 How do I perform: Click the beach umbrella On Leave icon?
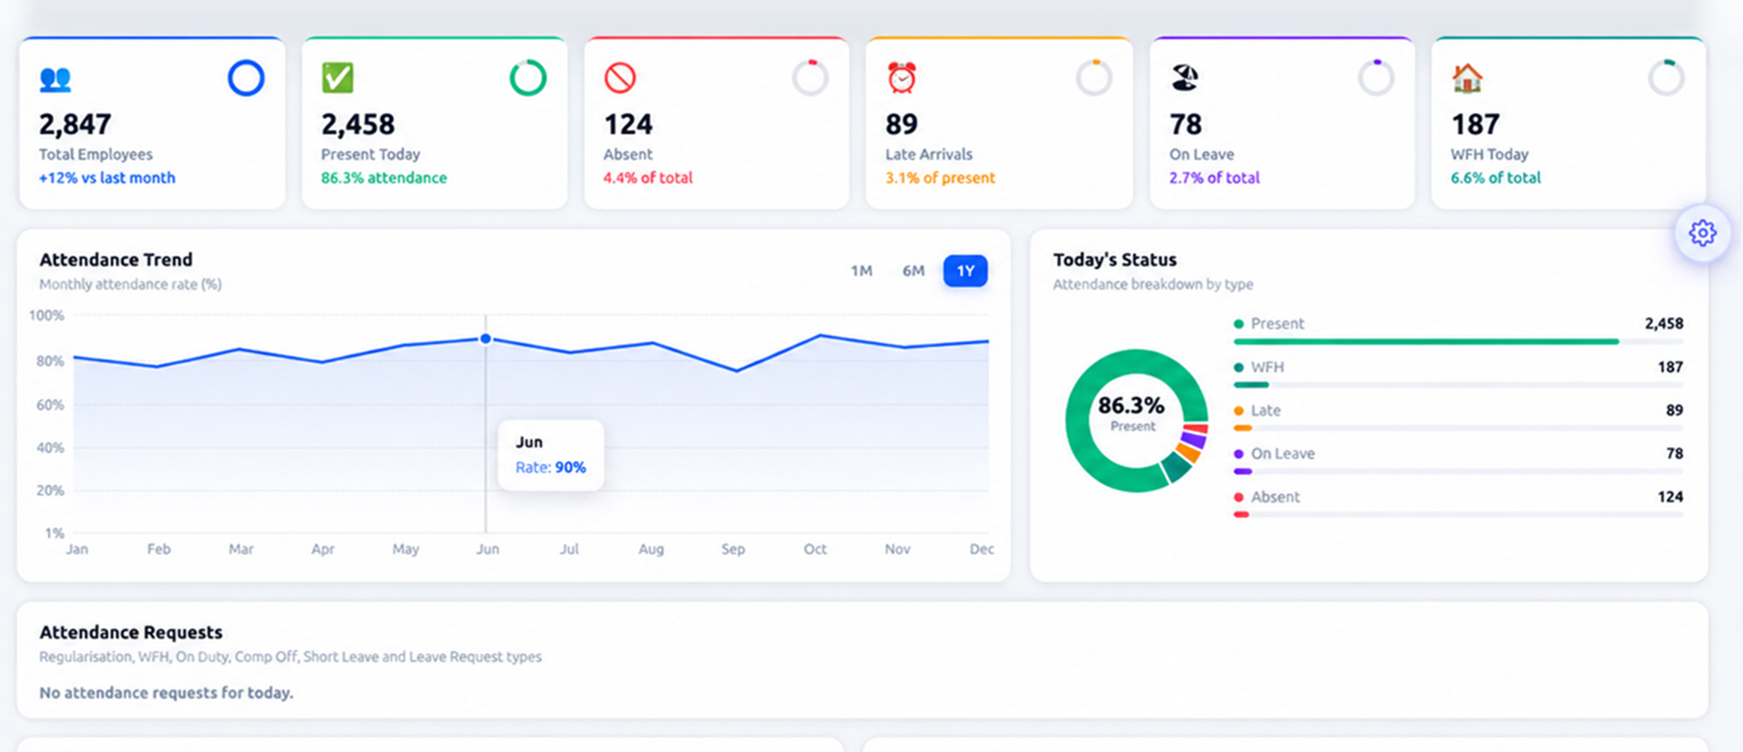[x=1185, y=78]
